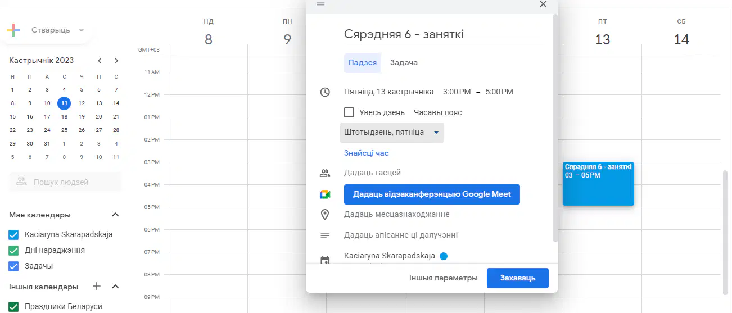Select Monday 9 column header
The width and height of the screenshot is (732, 313).
(287, 33)
